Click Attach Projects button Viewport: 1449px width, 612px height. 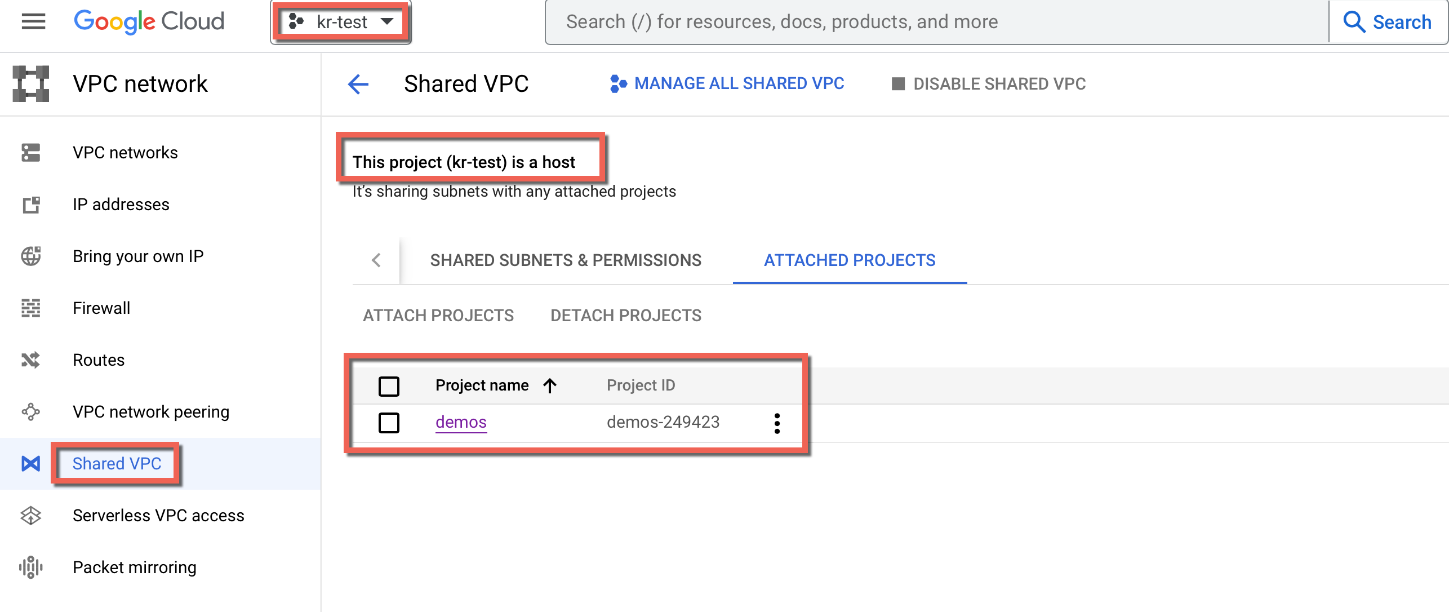(438, 316)
